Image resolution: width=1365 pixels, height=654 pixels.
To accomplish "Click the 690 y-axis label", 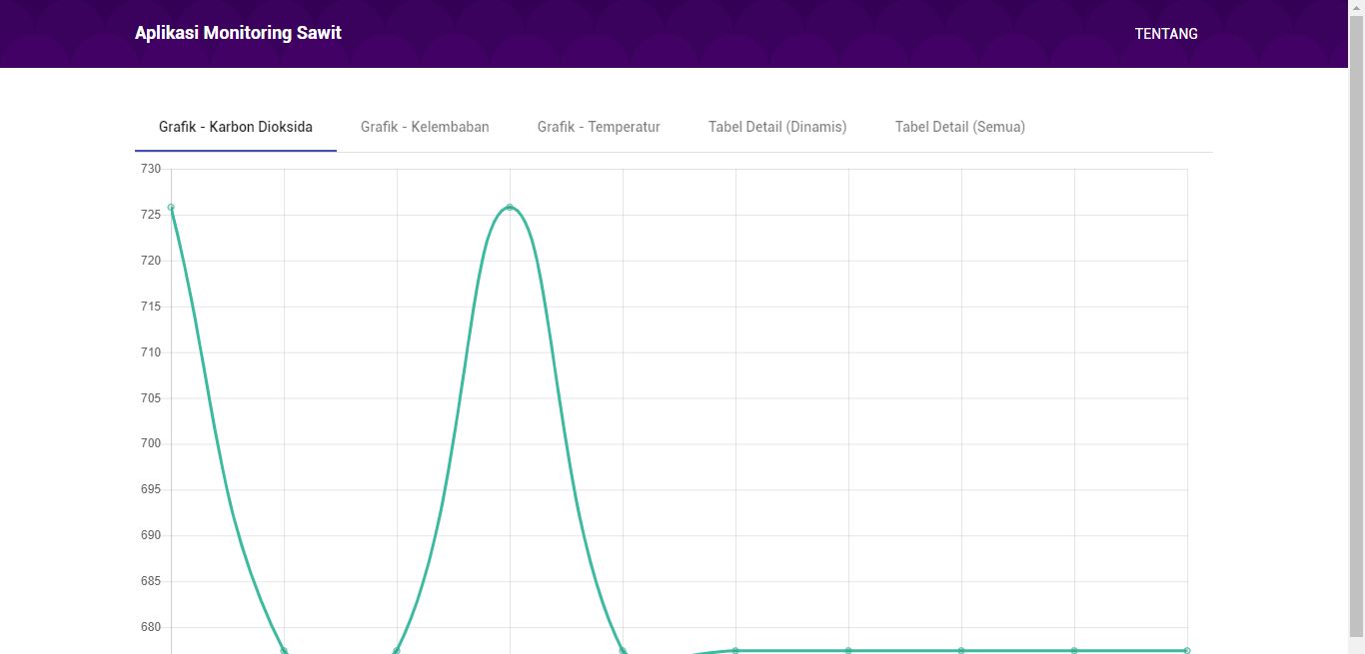I will pyautogui.click(x=150, y=535).
